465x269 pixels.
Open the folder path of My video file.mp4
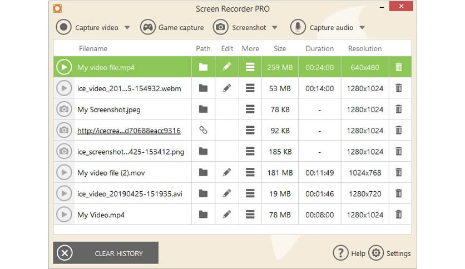[x=203, y=67]
